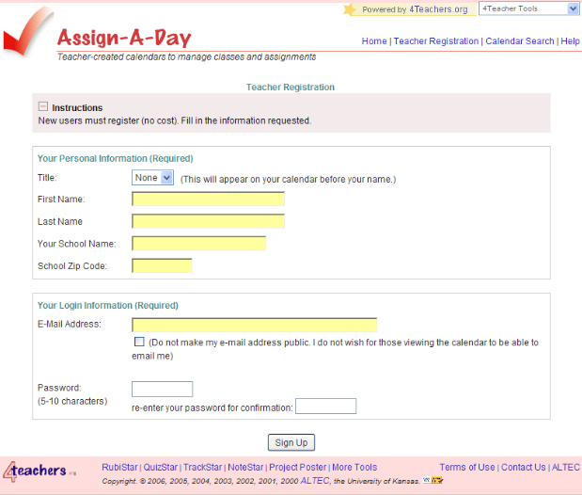Focus the School Zip Code field
Viewport: 582px width, 495px height.
click(162, 265)
